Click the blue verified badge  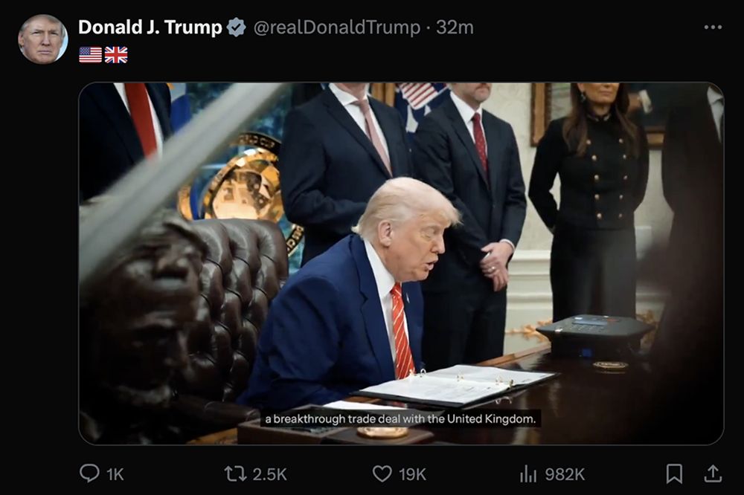[236, 27]
